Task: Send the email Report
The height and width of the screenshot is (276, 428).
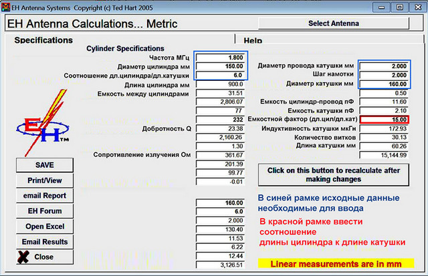Action: (45, 196)
